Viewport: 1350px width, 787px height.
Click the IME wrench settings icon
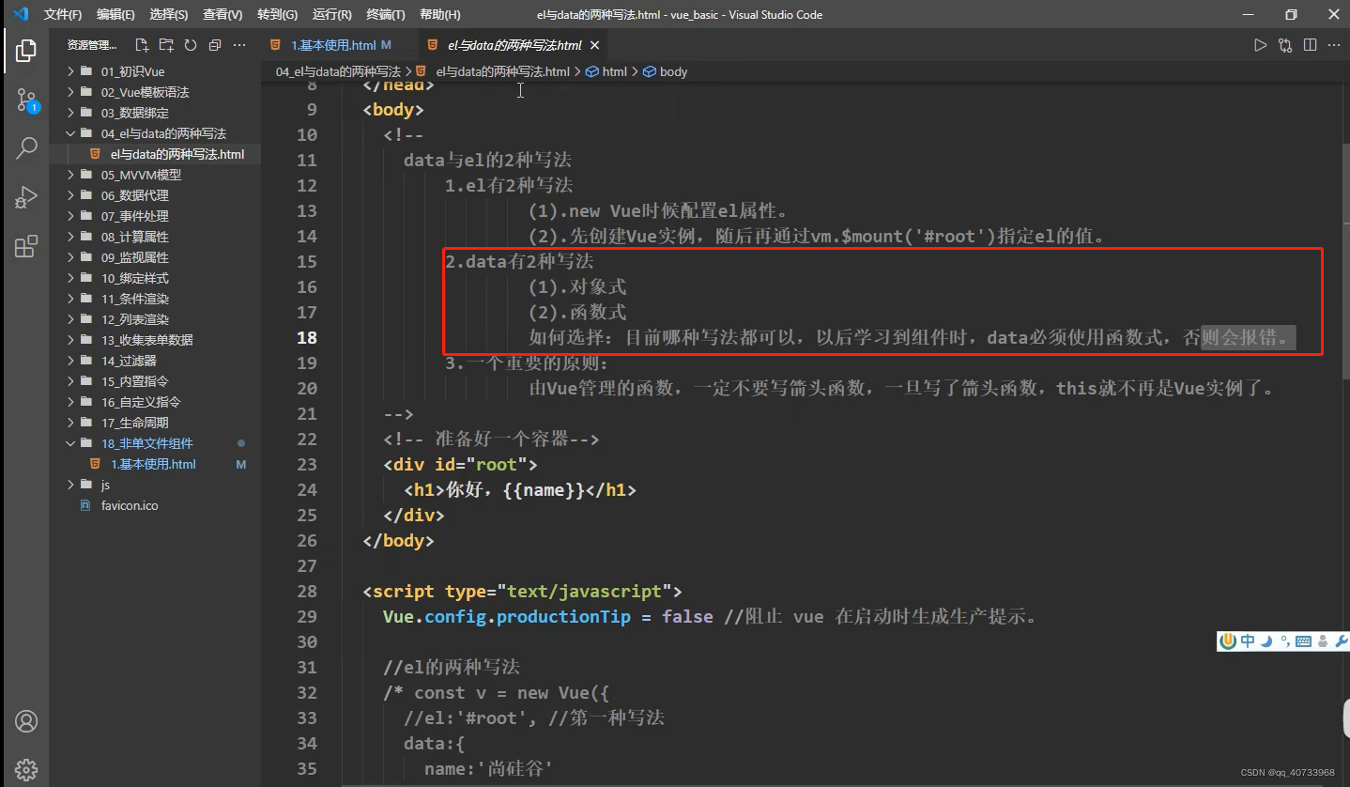1341,641
